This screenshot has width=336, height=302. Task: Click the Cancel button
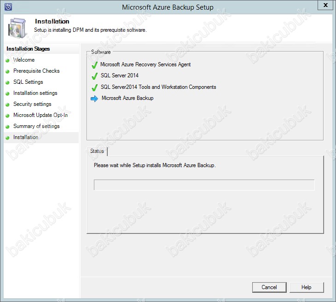pyautogui.click(x=269, y=287)
